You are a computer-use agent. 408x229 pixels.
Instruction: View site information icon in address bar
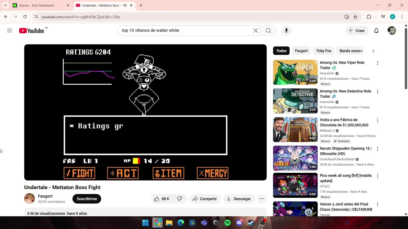[36, 17]
